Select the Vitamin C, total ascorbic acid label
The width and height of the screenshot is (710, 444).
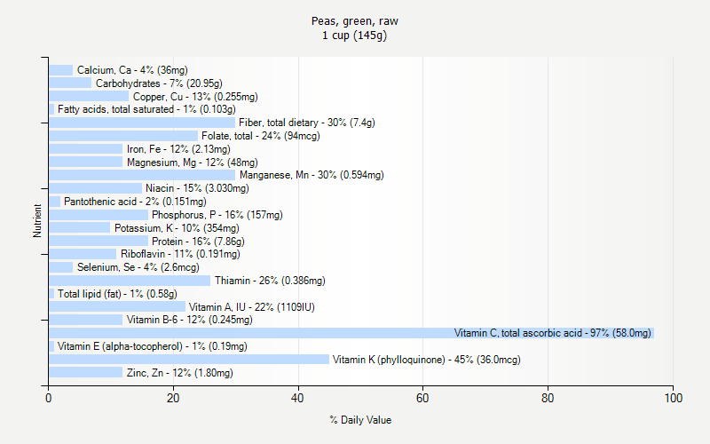[x=552, y=333]
